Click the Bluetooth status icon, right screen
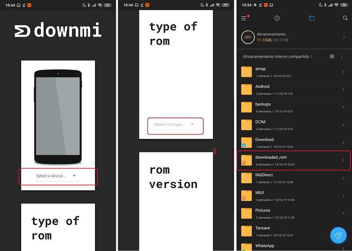The height and width of the screenshot is (251, 352). tap(325, 5)
